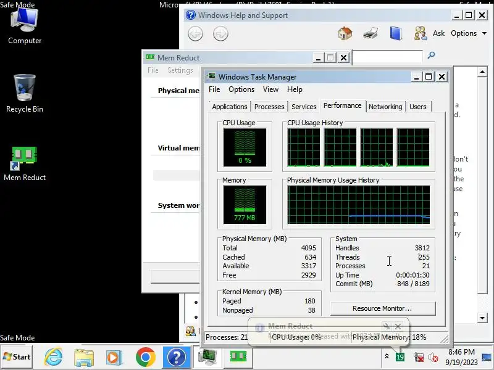Click the muted volume tray icon
This screenshot has height=370, width=494.
click(433, 357)
